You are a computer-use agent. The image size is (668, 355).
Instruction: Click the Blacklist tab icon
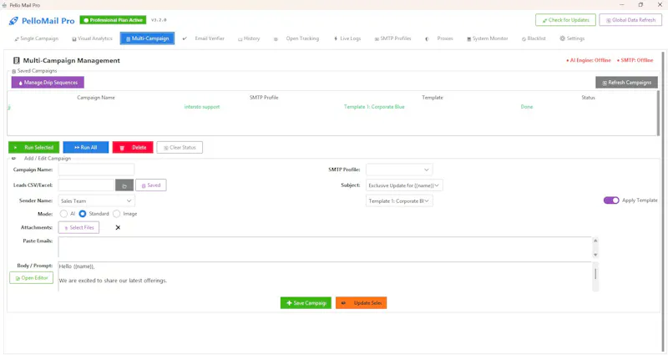524,38
